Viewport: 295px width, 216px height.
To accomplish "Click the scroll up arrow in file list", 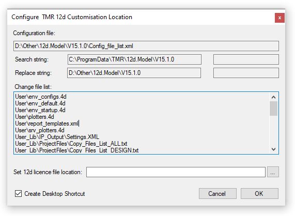I will 273,97.
